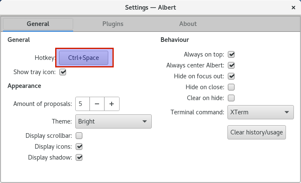Open the About tab
This screenshot has height=183, width=301.
pyautogui.click(x=188, y=24)
